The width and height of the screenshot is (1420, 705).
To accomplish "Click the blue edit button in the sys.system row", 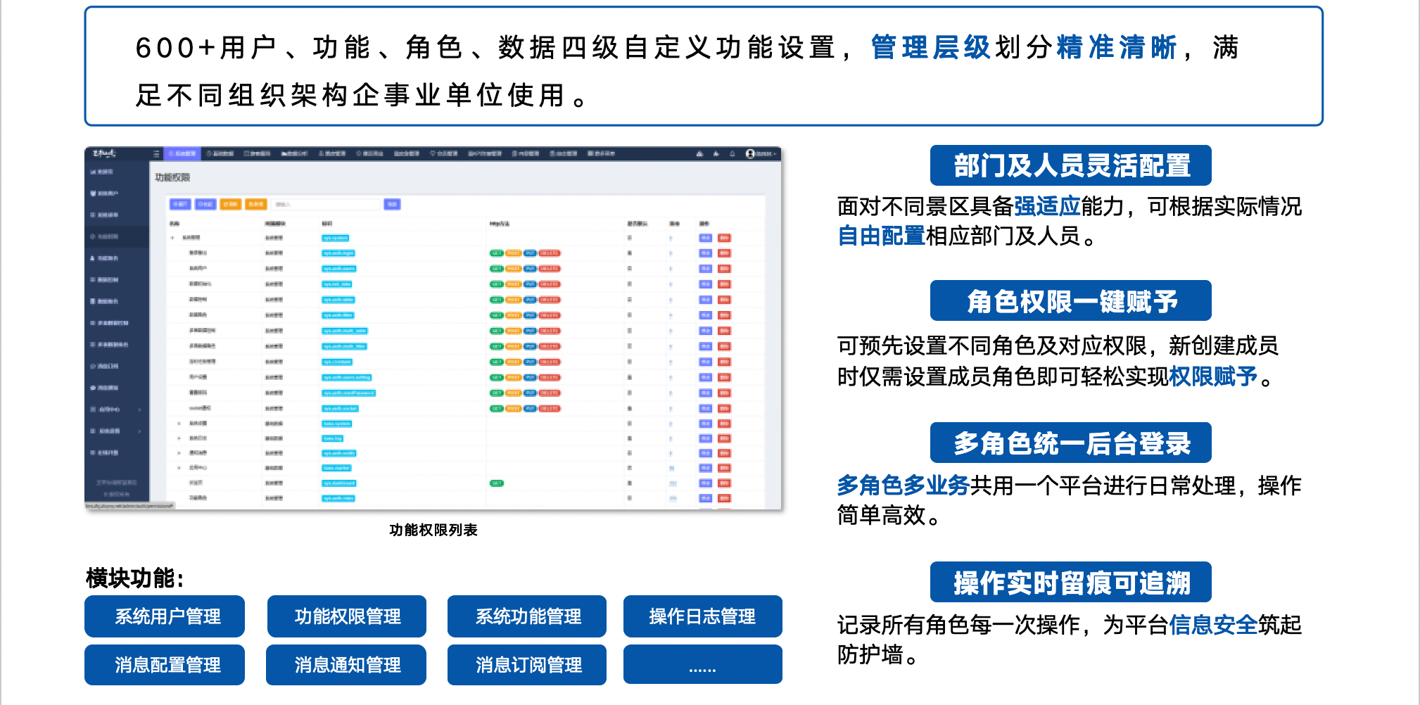I will pyautogui.click(x=705, y=238).
